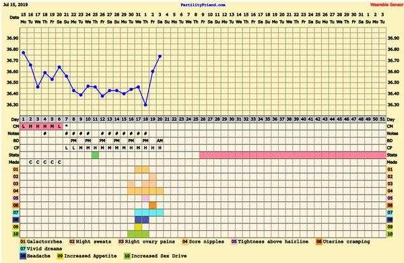Screen dimensions: 404x263
Task: Click the cyan vivid dreams cell on day 20
Action: tap(160, 213)
